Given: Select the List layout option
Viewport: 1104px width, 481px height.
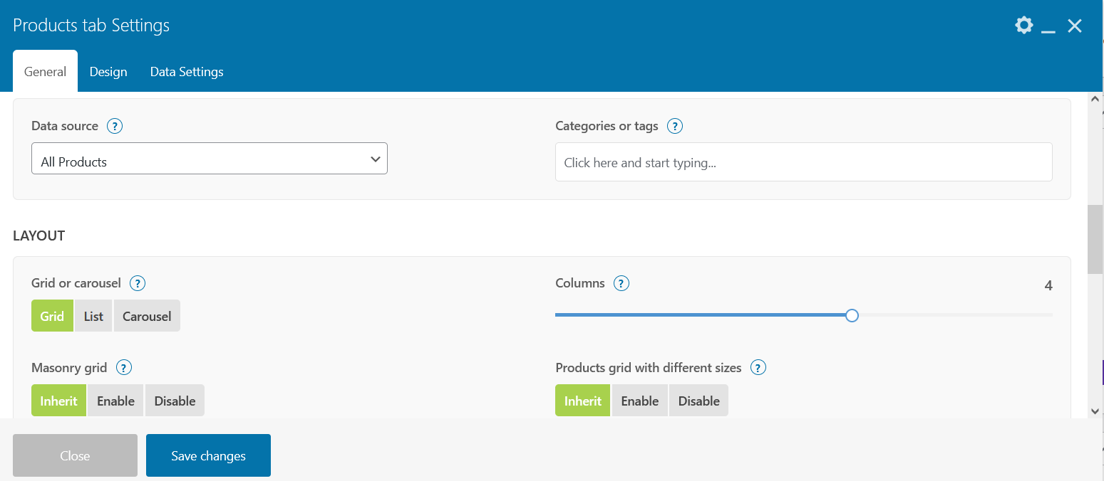Looking at the screenshot, I should [x=93, y=316].
